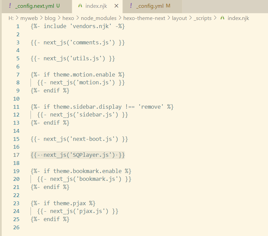Open the _config.yml tab

point(152,6)
